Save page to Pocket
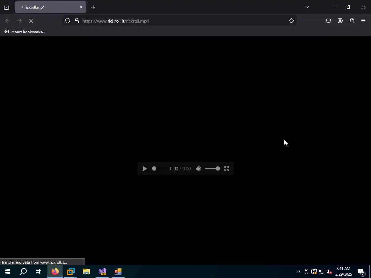371x278 pixels. [328, 21]
